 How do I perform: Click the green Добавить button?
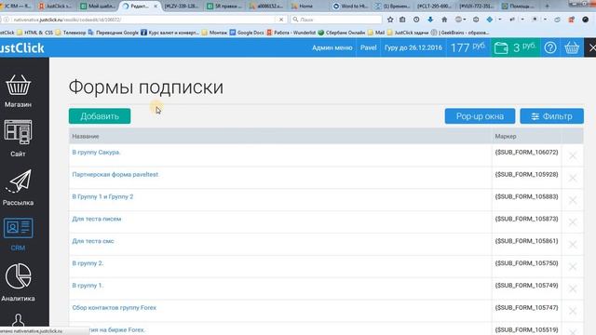coord(100,116)
